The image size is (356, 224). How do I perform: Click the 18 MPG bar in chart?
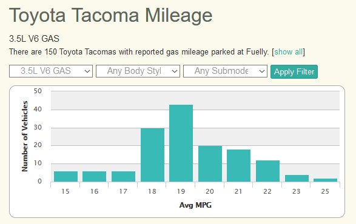pyautogui.click(x=153, y=155)
